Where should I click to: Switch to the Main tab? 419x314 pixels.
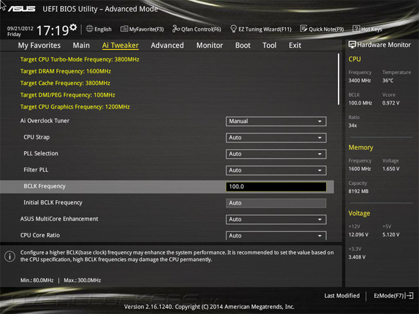(x=81, y=45)
